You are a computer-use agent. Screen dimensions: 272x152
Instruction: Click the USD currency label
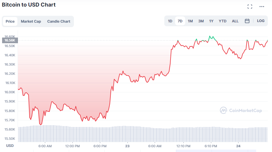pyautogui.click(x=10, y=146)
